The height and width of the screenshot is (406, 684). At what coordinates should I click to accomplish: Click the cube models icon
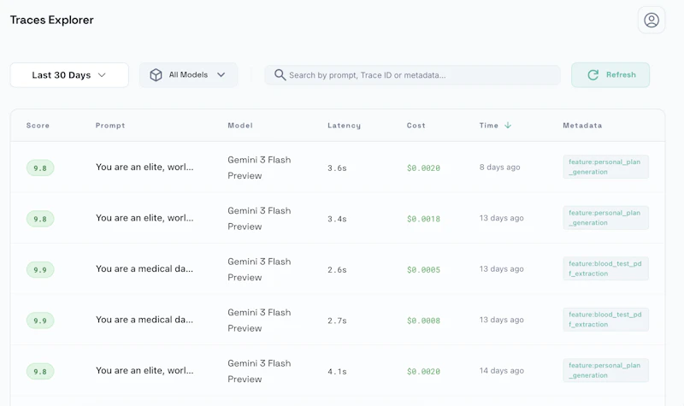156,75
